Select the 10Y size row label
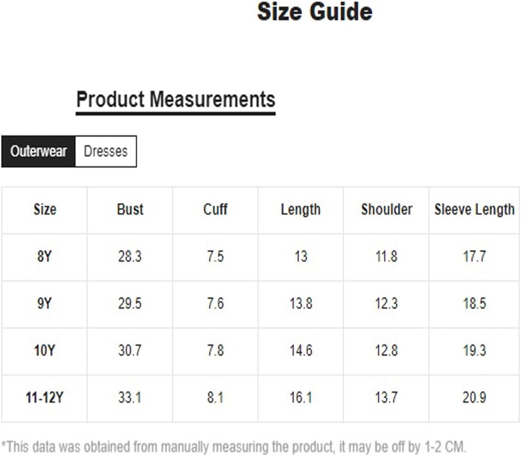The width and height of the screenshot is (521, 456). pyautogui.click(x=45, y=351)
